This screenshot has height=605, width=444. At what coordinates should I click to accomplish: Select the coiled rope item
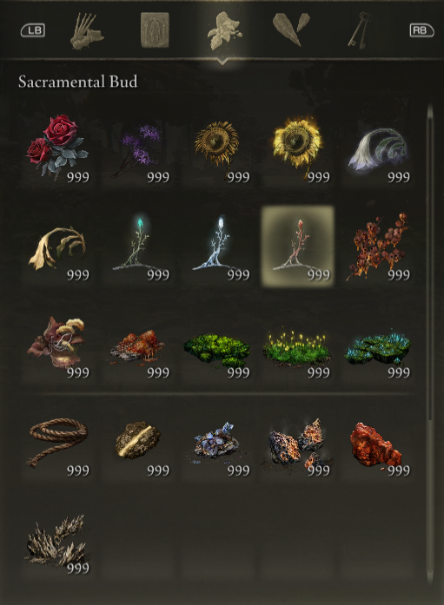pos(57,442)
